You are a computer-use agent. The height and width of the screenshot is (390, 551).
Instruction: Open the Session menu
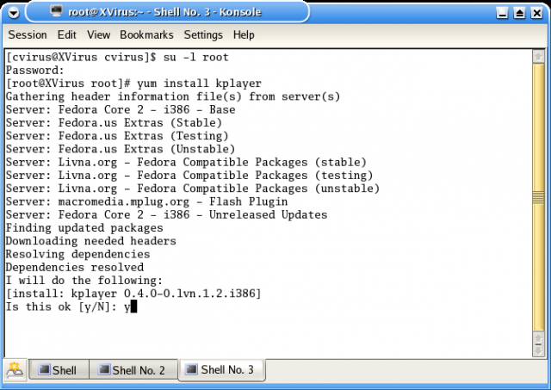pyautogui.click(x=28, y=35)
